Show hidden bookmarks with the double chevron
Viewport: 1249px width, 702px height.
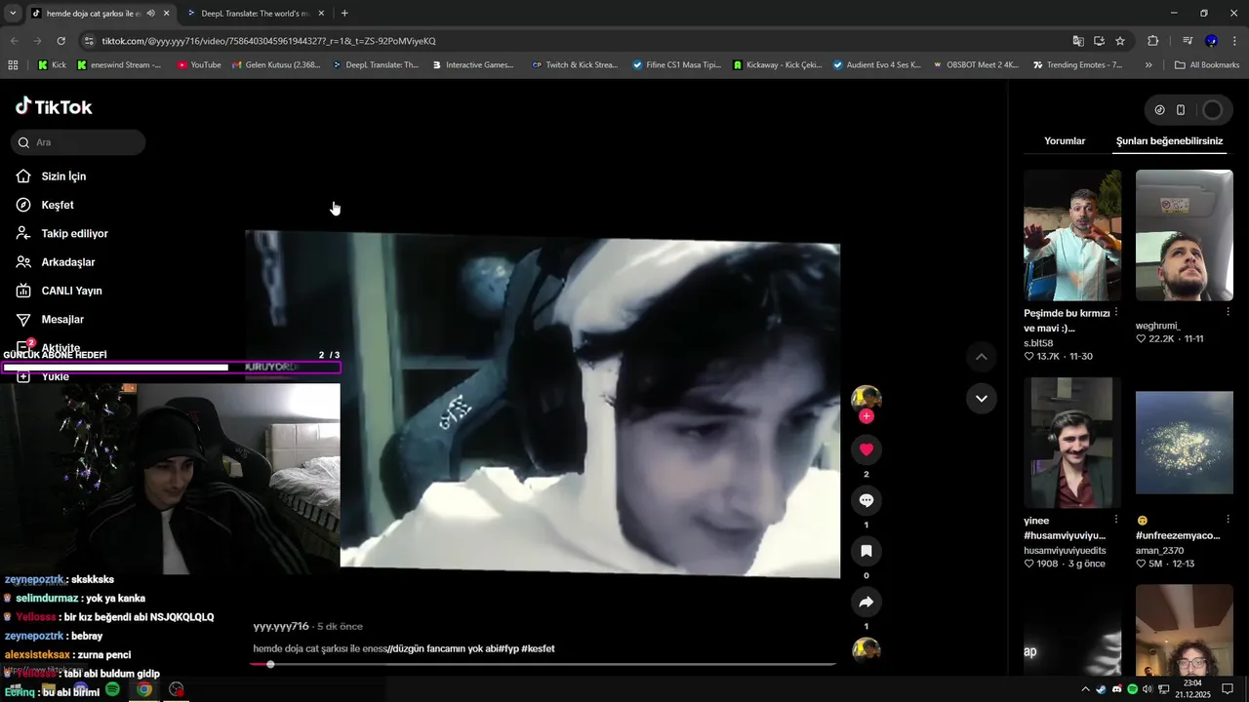tap(1148, 65)
